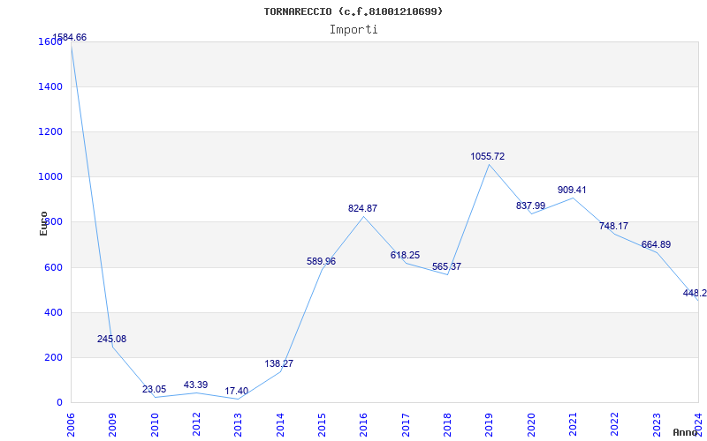Select x-axis year label 2006
Viewport: 707px width, 441px height.
[x=71, y=425]
